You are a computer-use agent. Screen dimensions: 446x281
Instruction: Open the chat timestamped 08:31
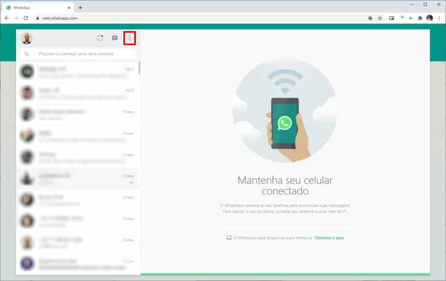click(x=77, y=72)
